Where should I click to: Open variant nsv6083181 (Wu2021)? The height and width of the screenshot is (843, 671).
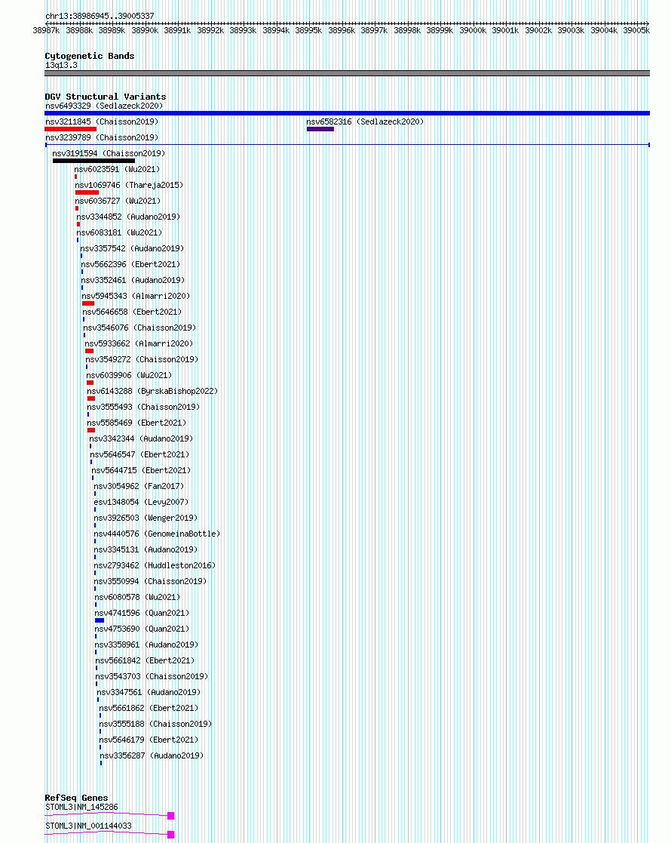click(x=119, y=232)
